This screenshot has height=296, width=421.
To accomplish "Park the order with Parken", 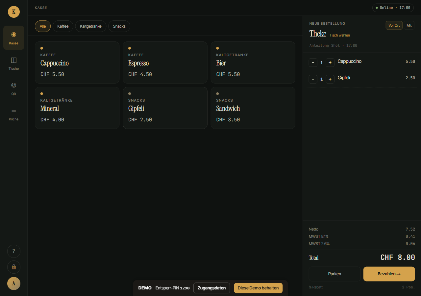I will [335, 274].
